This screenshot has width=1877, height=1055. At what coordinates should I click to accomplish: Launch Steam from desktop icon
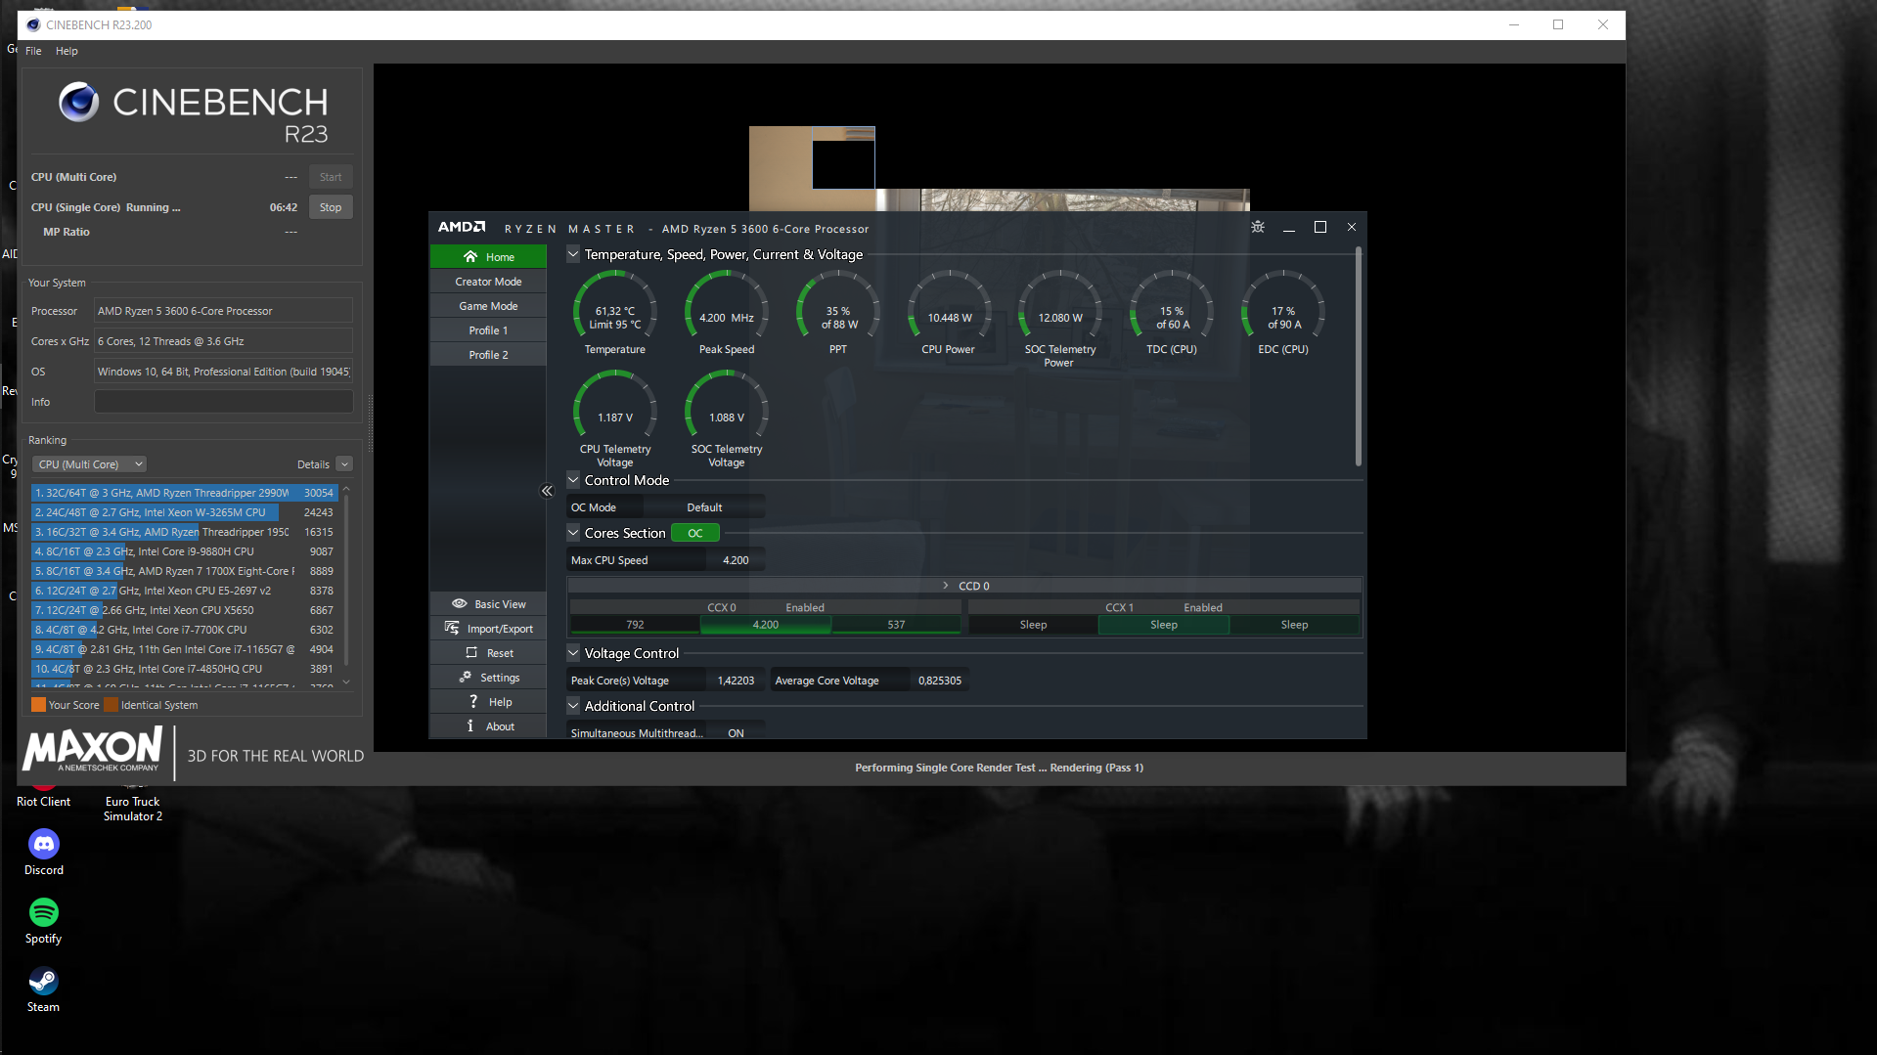pos(44,989)
